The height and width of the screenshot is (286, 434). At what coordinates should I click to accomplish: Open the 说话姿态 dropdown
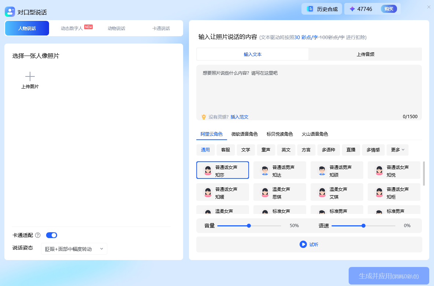tap(74, 248)
